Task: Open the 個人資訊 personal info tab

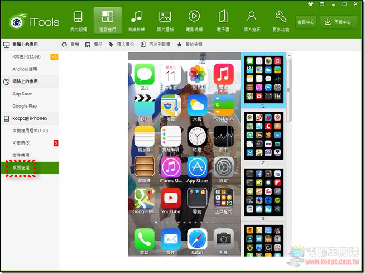Action: 252,21
